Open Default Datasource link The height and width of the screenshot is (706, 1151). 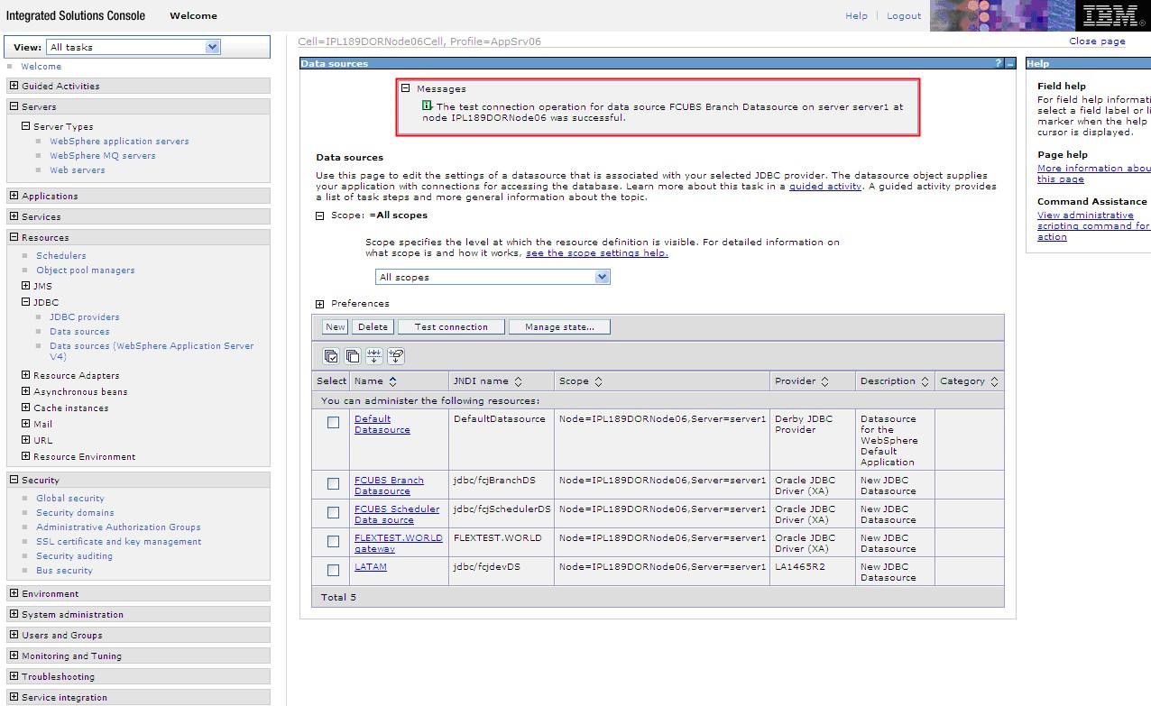pos(382,424)
